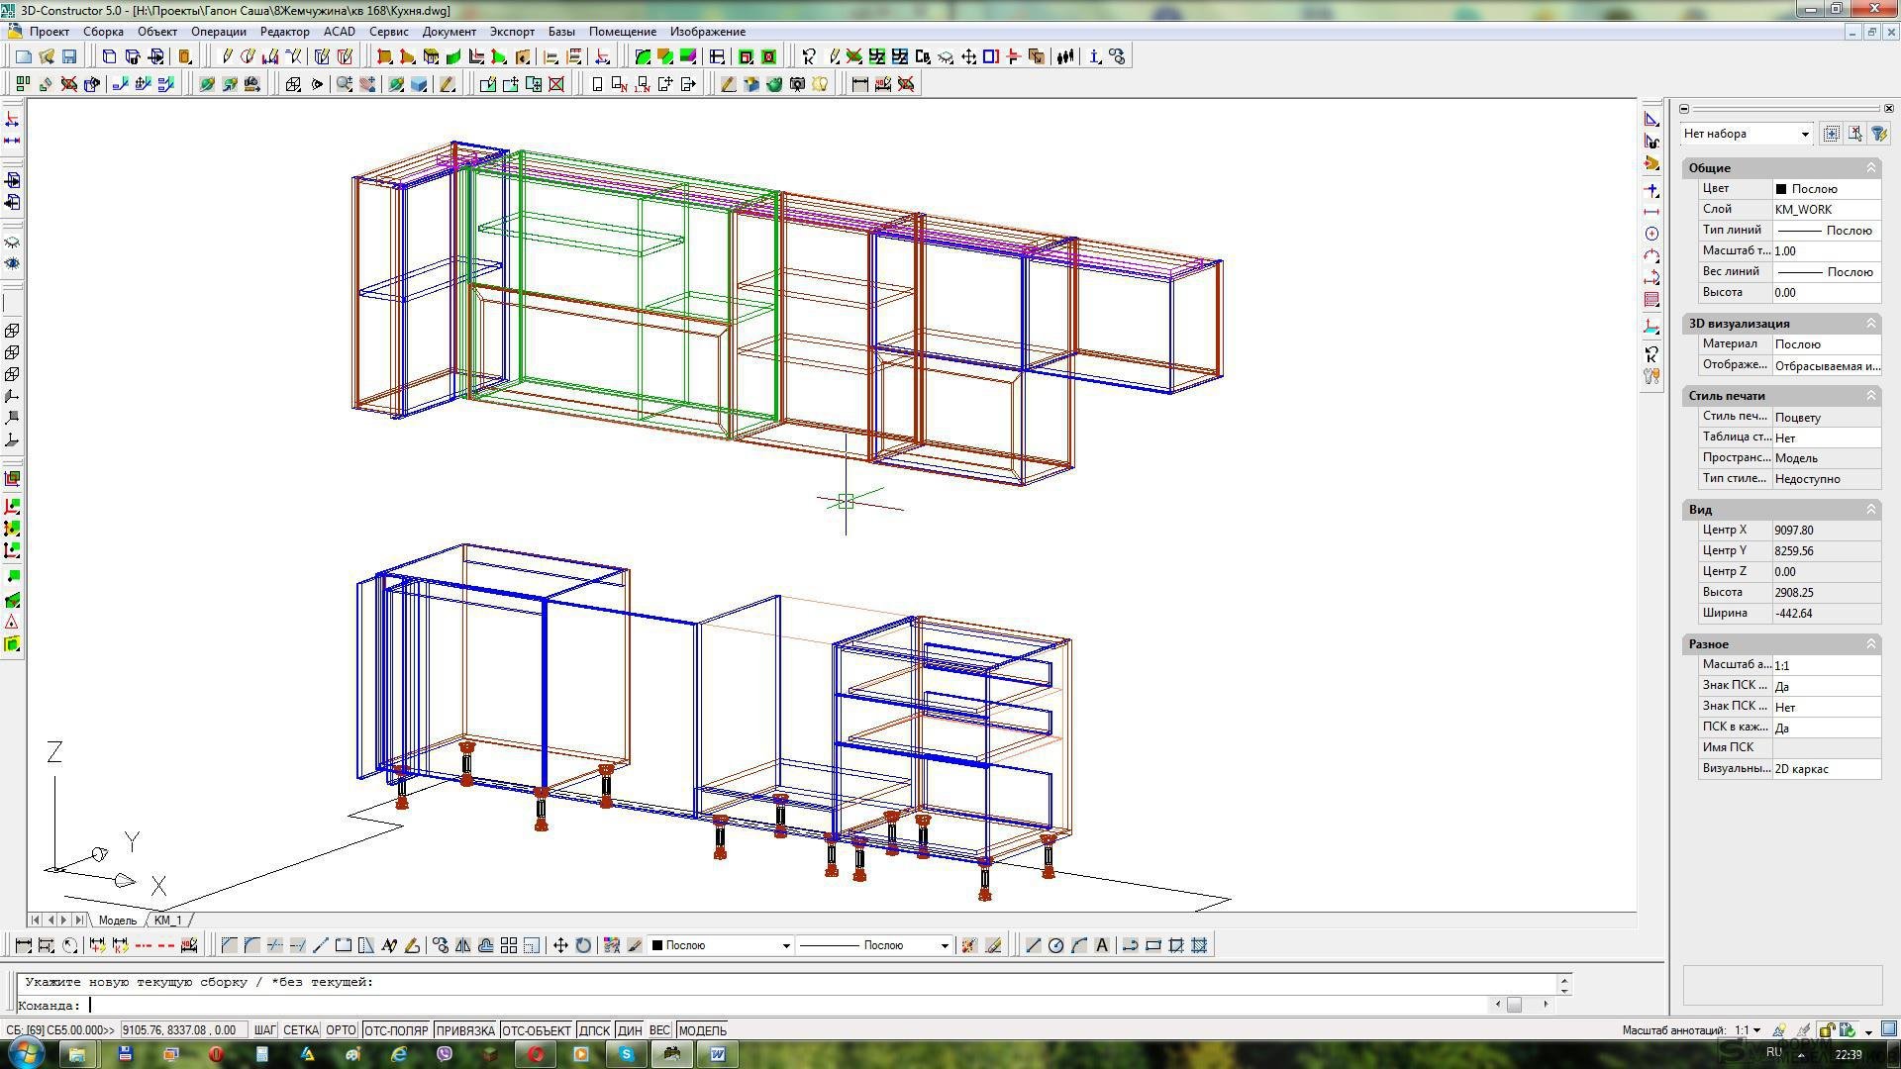The height and width of the screenshot is (1069, 1901).
Task: Open the 'Нет набора' selection dropdown
Action: coord(1804,134)
